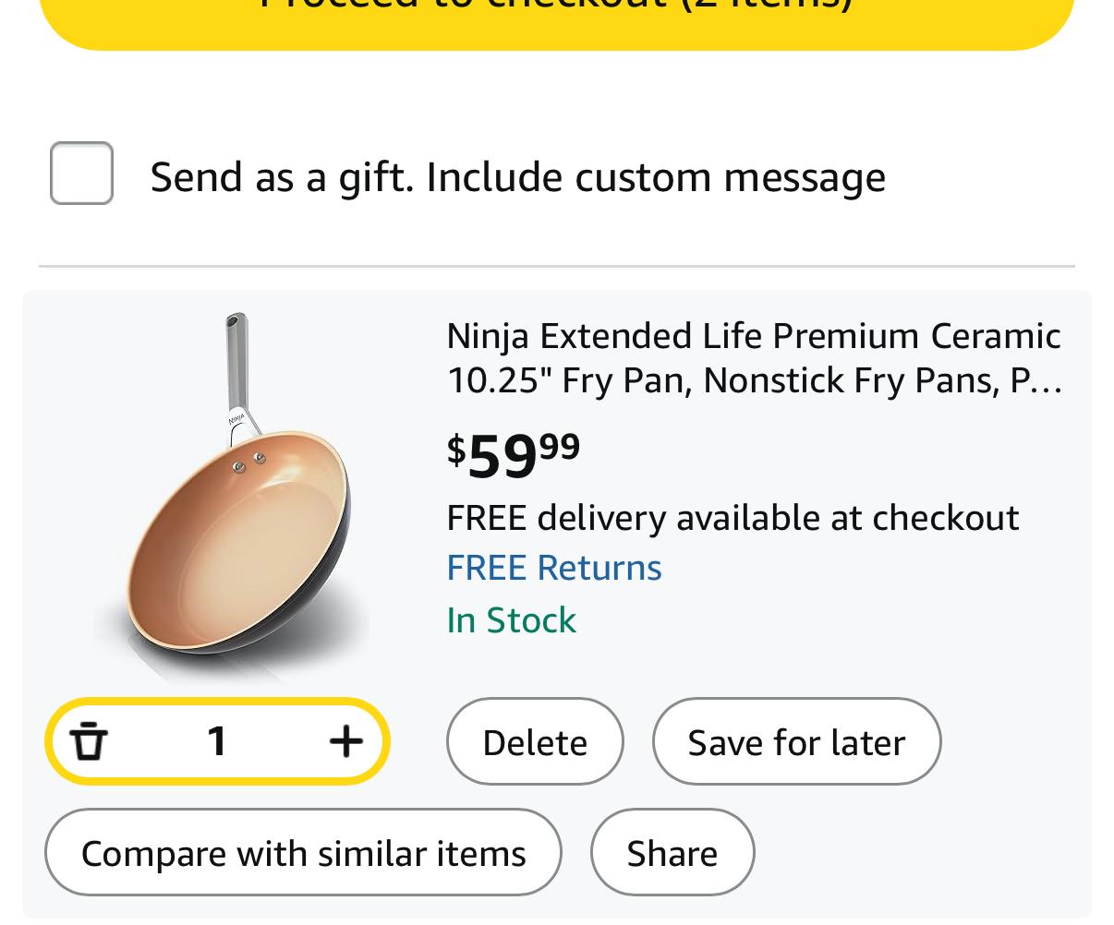
Task: Open the Ninja Ceramic Fry Pan title
Action: [755, 358]
